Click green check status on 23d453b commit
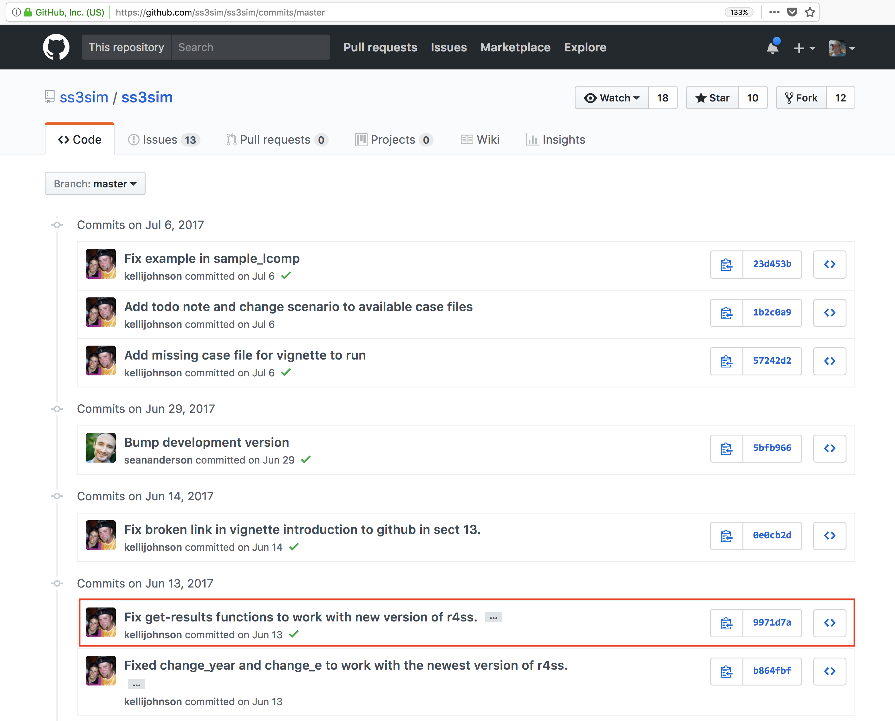Viewport: 895px width, 721px height. point(286,275)
